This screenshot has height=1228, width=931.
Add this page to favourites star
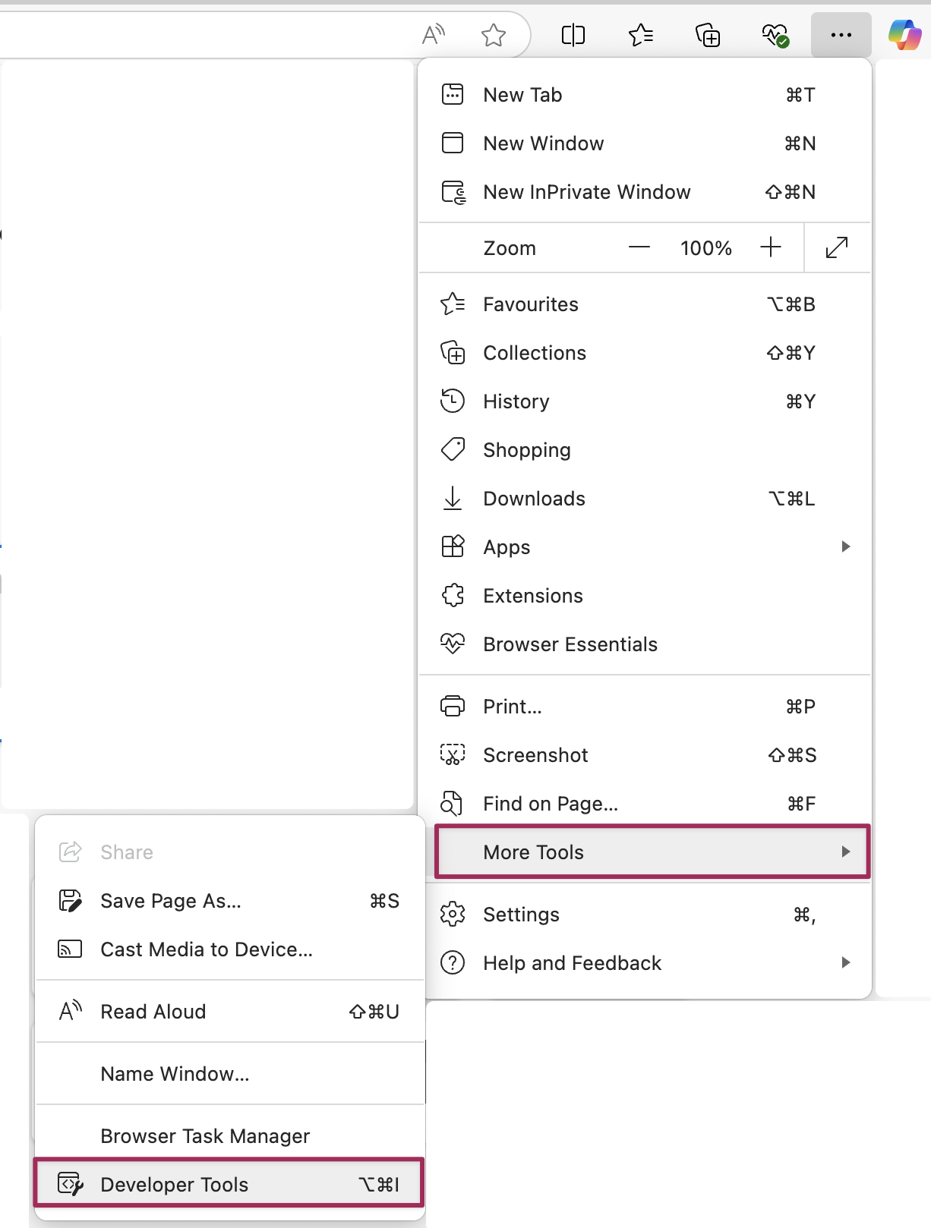[x=494, y=35]
